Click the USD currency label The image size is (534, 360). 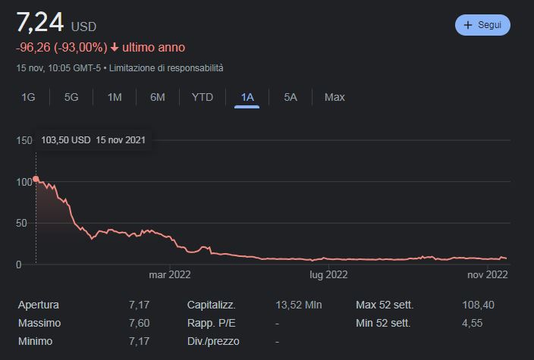(x=83, y=27)
